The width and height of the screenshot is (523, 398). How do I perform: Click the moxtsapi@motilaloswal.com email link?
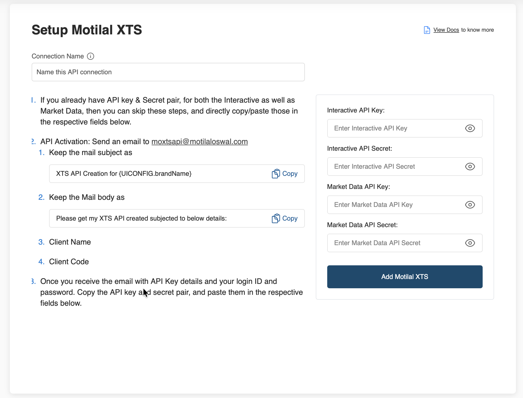[x=199, y=142]
